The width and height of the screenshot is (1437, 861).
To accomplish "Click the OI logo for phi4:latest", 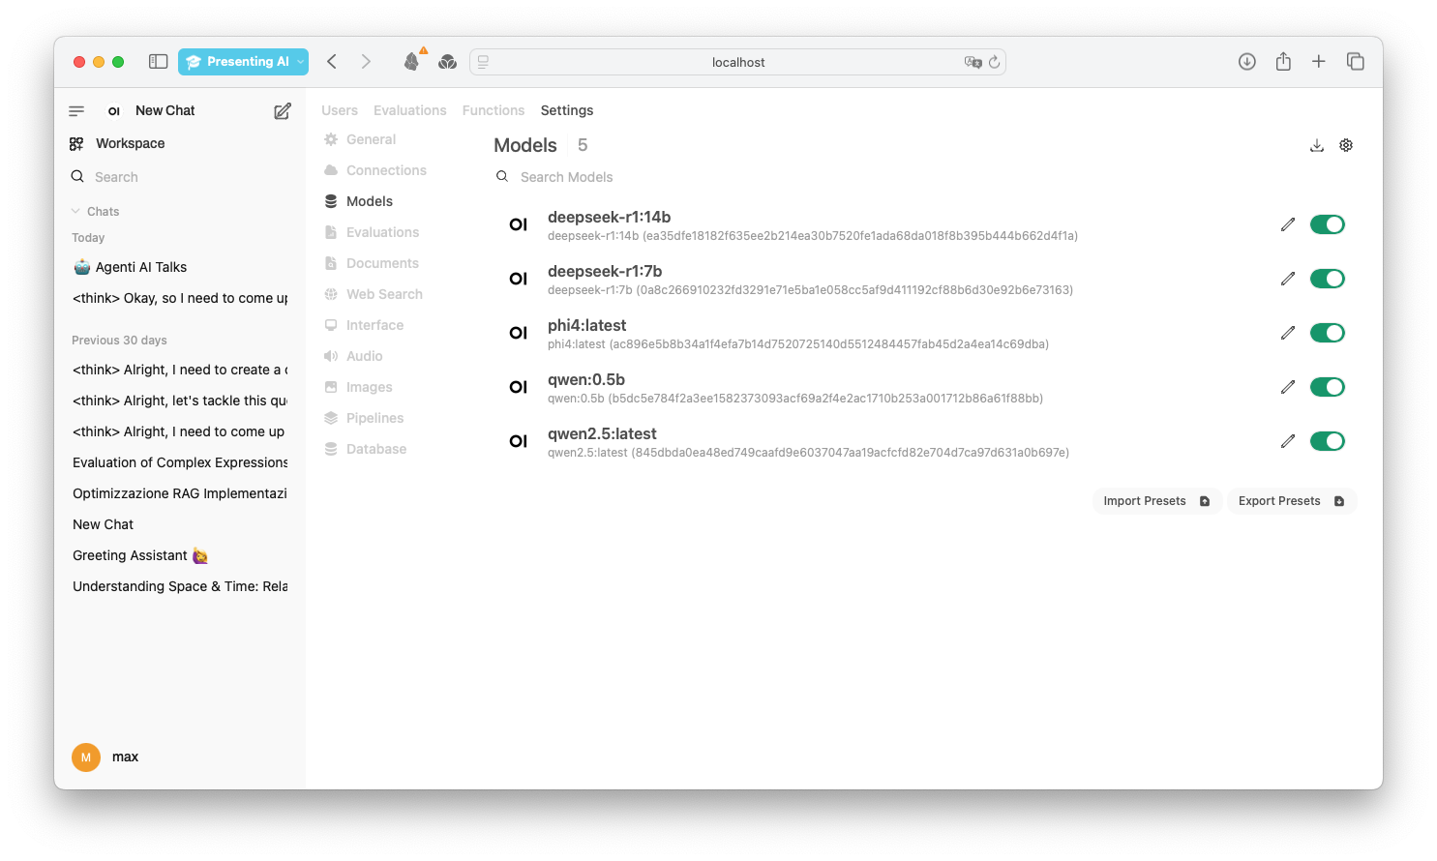I will (519, 333).
